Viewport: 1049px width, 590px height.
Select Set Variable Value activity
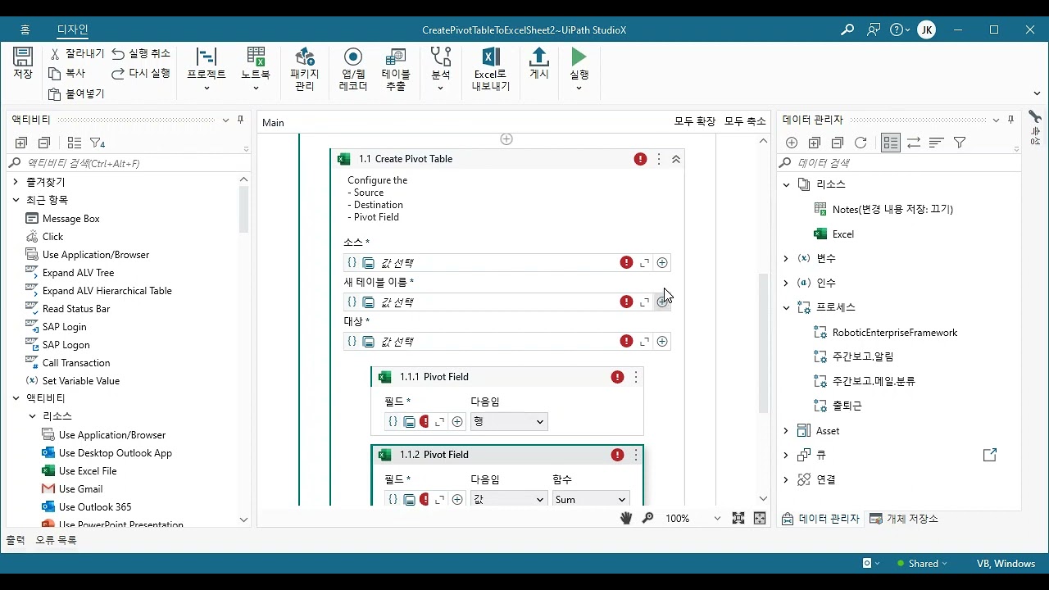click(x=80, y=381)
